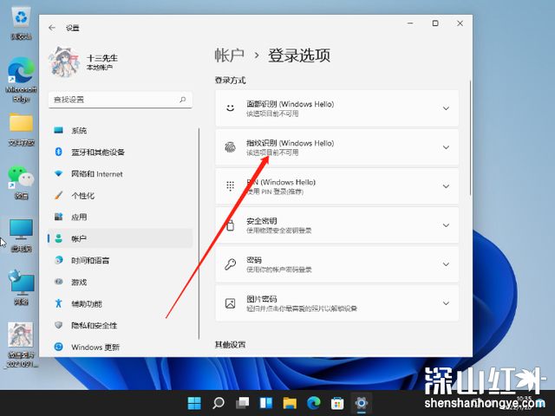This screenshot has height=416, width=555.
Task: Open 个性化 in the sidebar
Action: pos(121,195)
